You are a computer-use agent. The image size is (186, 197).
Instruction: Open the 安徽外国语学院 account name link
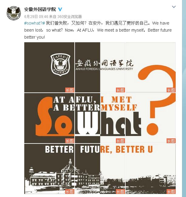(x=40, y=9)
